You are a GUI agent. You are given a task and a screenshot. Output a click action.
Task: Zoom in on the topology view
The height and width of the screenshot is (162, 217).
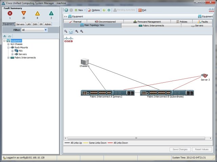tap(77, 31)
